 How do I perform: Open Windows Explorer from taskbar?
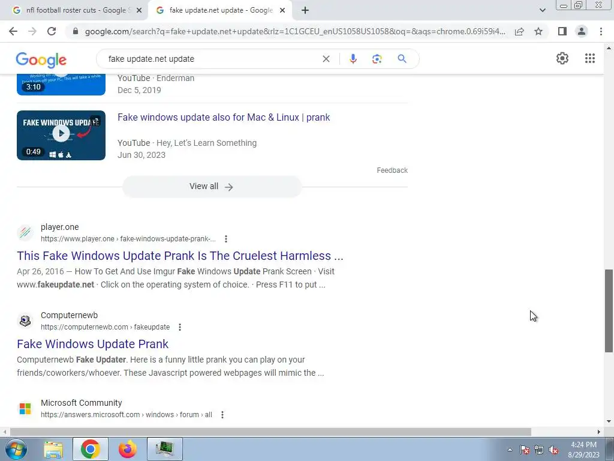tap(53, 449)
